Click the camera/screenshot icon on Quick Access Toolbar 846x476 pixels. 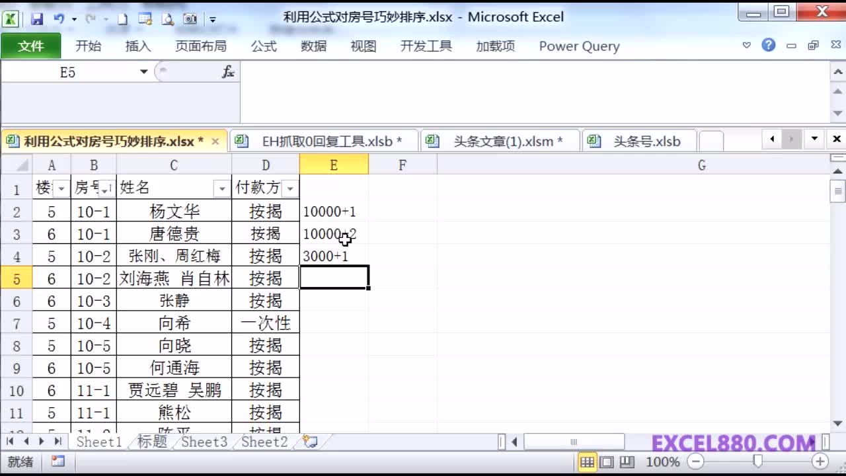click(x=190, y=19)
